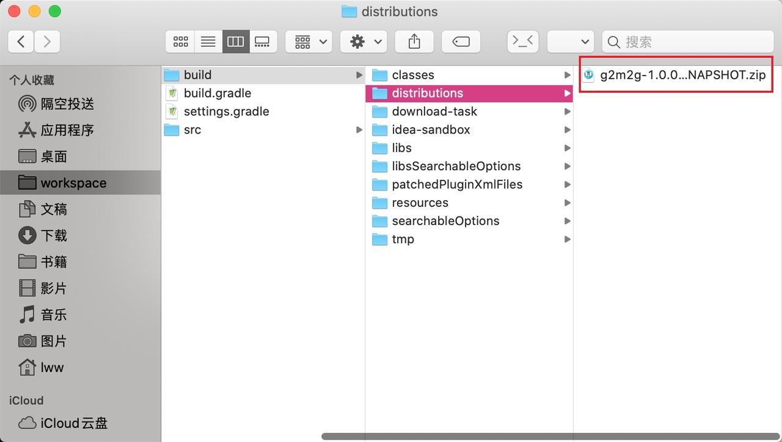Viewport: 782px width, 442px height.
Task: Open the group-by arrangement dropdown
Action: coord(309,41)
